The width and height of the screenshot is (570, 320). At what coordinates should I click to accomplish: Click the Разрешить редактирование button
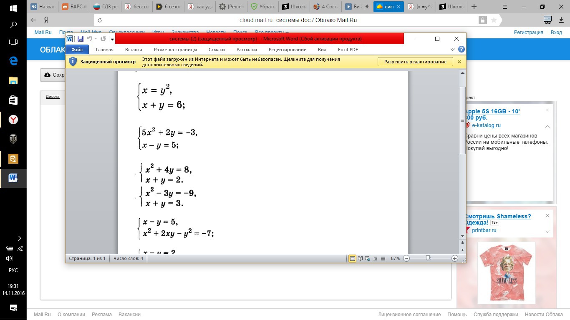pyautogui.click(x=415, y=62)
